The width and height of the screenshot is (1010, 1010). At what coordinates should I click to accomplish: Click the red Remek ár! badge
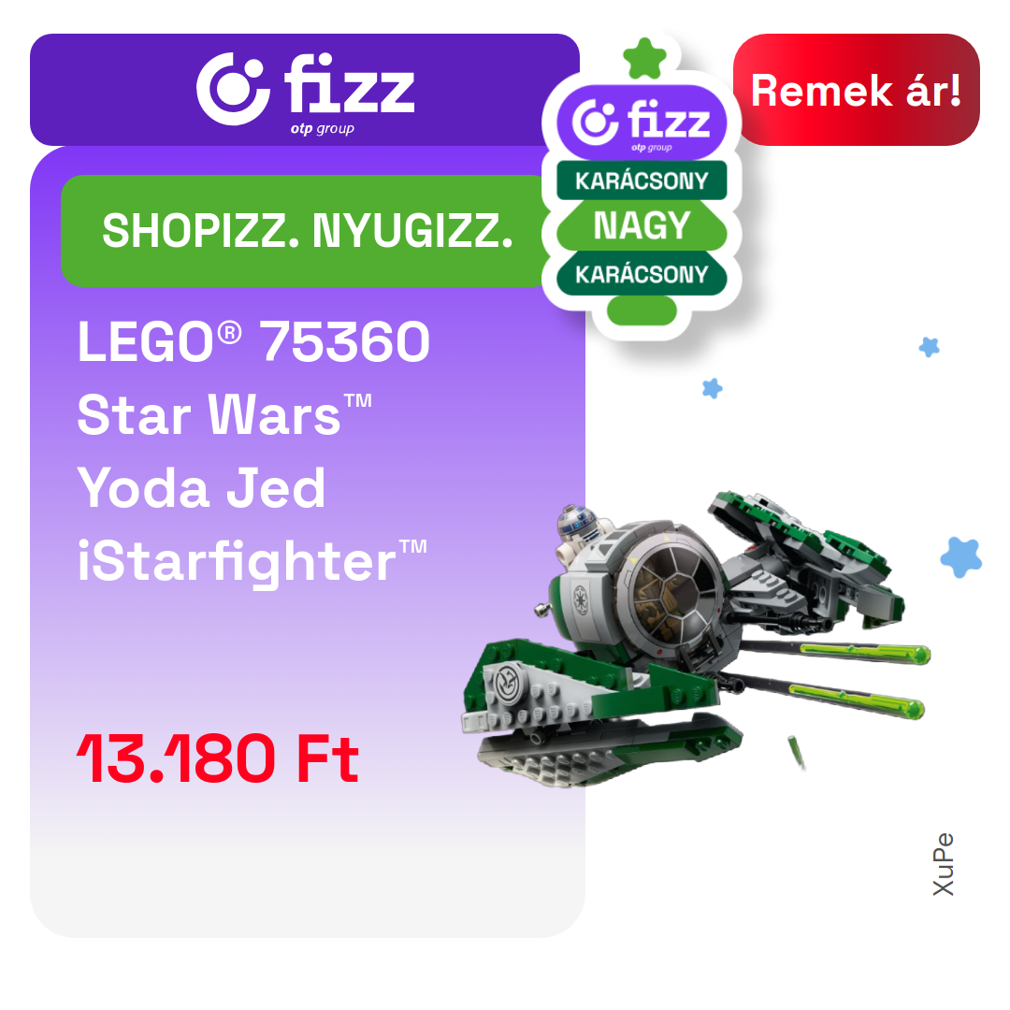click(x=856, y=90)
